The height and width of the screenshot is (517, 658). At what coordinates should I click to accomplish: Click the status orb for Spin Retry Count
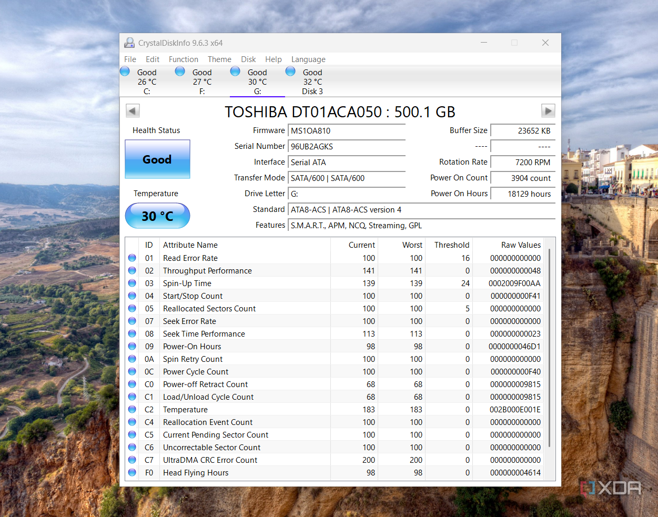(132, 359)
